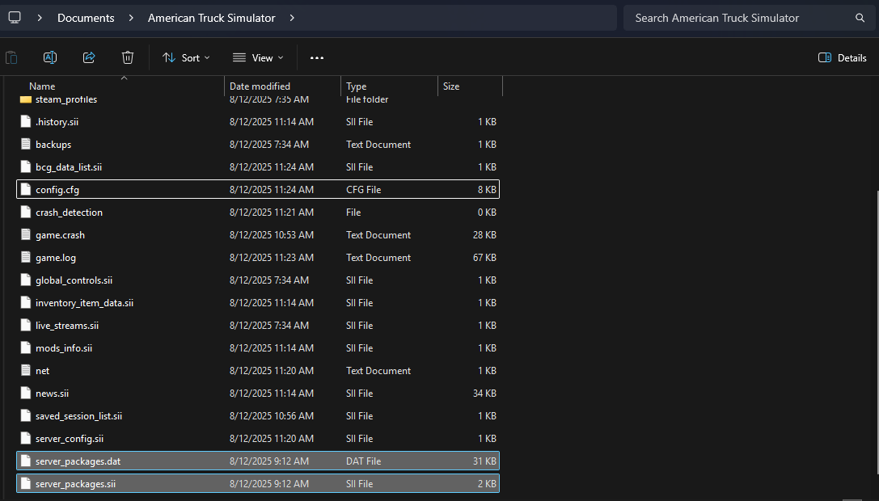Screen dimensions: 879x501
Task: Select the inventory_item_data.sii file
Action: 258,302
